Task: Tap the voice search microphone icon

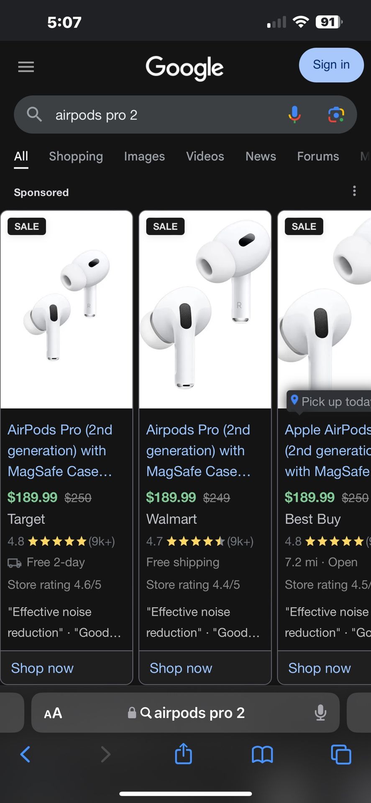Action: [x=294, y=115]
